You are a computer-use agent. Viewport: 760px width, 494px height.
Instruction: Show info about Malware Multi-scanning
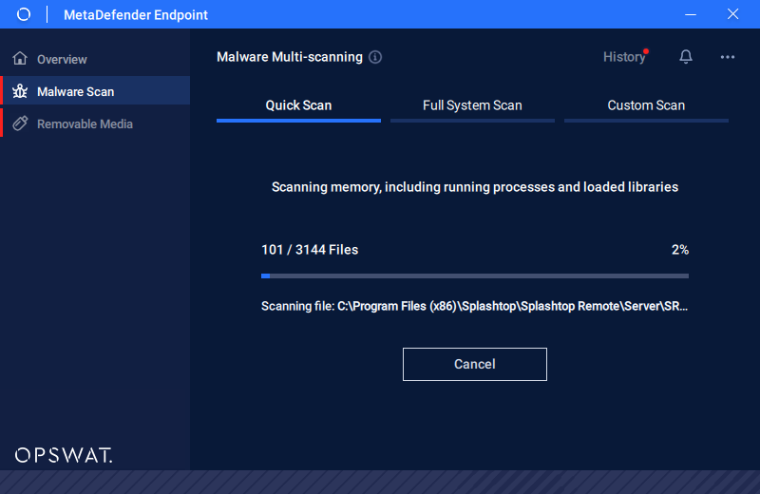click(375, 57)
